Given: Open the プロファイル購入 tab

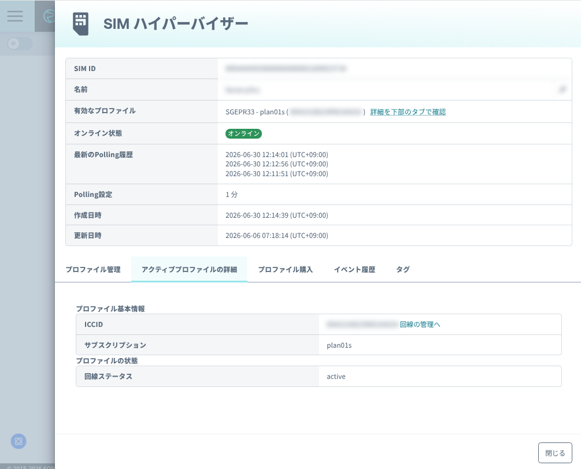Looking at the screenshot, I should (x=286, y=270).
